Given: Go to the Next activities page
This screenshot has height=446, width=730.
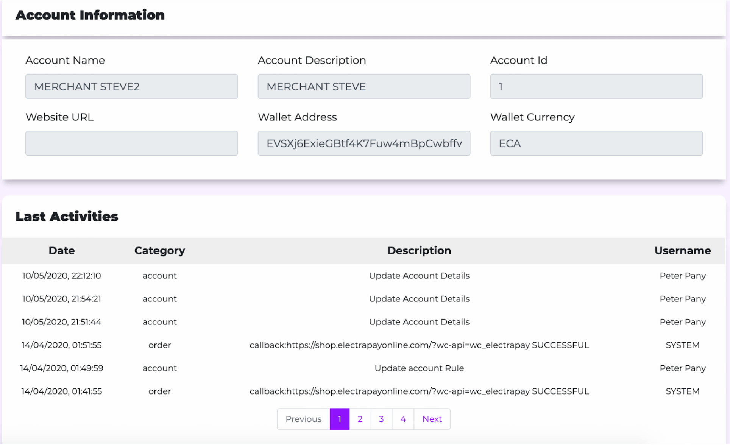Looking at the screenshot, I should pos(432,419).
